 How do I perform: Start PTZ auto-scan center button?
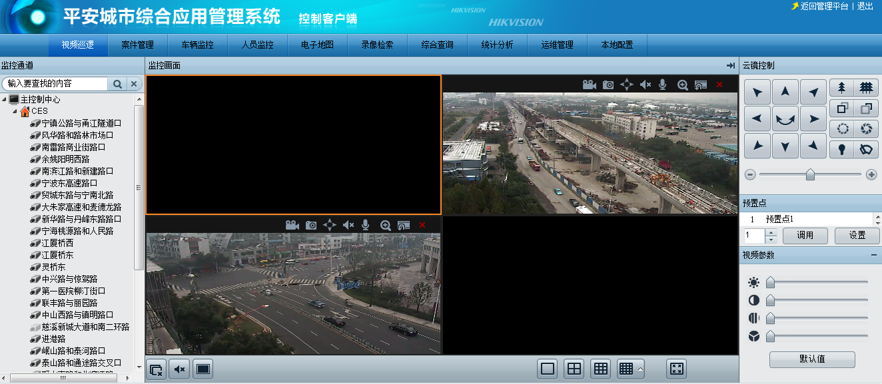pyautogui.click(x=785, y=119)
